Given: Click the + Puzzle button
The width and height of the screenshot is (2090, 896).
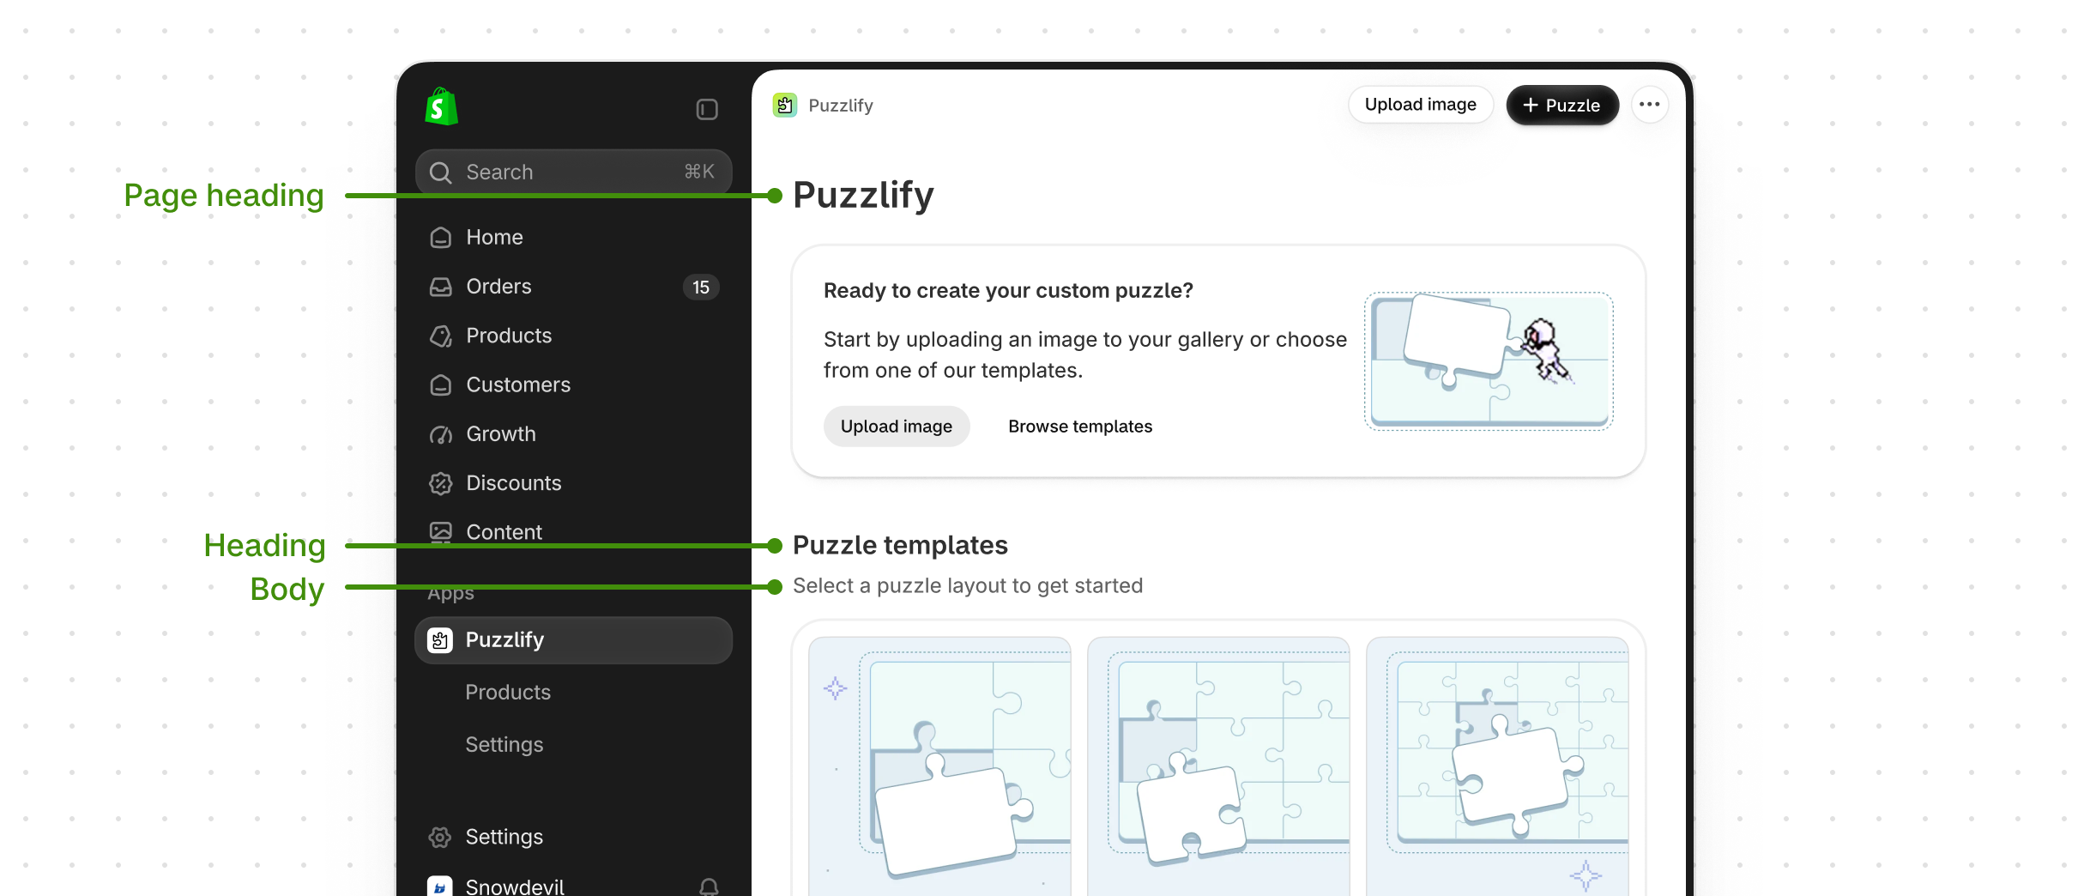Looking at the screenshot, I should [x=1562, y=105].
